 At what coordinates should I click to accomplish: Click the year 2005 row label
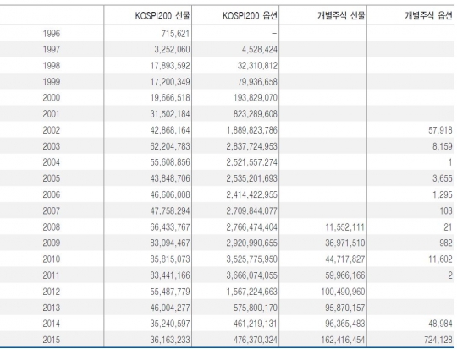pos(52,178)
